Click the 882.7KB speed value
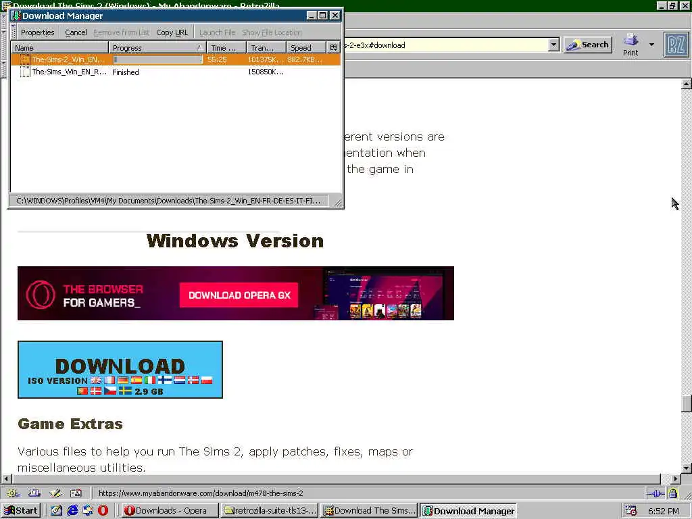The width and height of the screenshot is (692, 519). pos(305,59)
